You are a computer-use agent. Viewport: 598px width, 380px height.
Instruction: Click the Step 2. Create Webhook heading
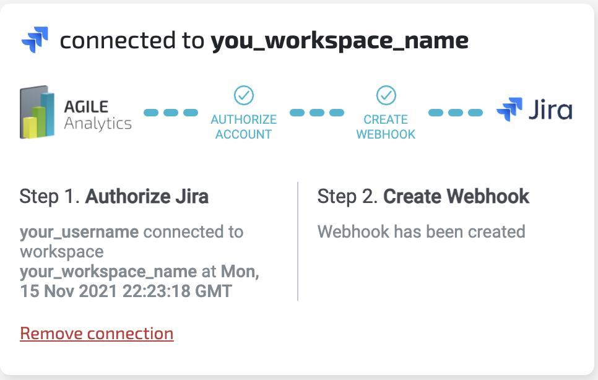pyautogui.click(x=423, y=197)
